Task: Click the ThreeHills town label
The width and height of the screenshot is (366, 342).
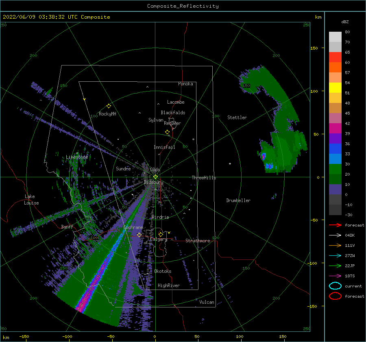Action: (204, 178)
